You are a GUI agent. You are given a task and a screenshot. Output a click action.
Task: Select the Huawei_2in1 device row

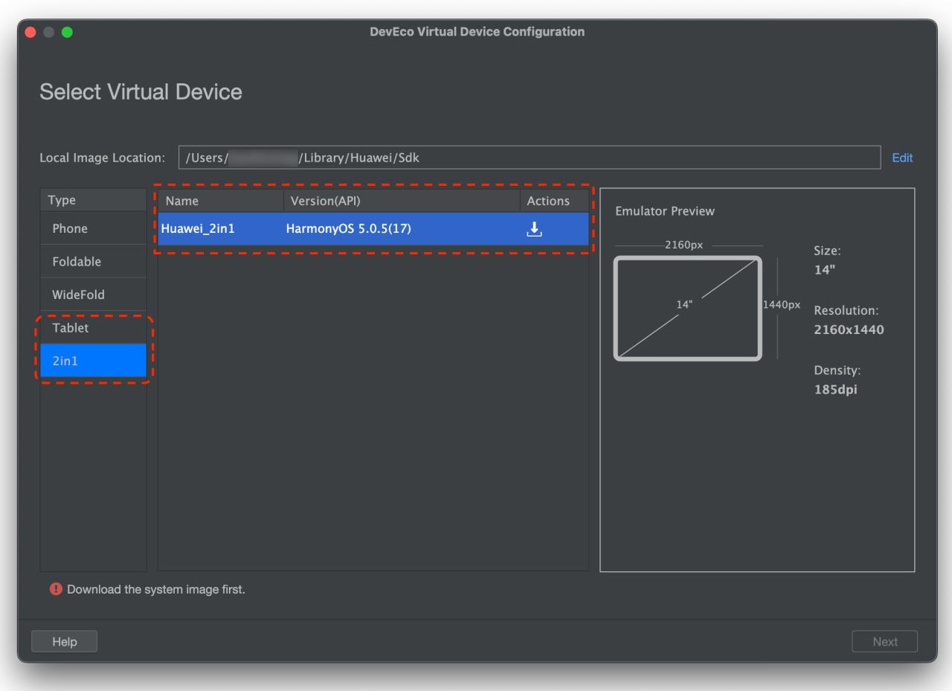[198, 229]
